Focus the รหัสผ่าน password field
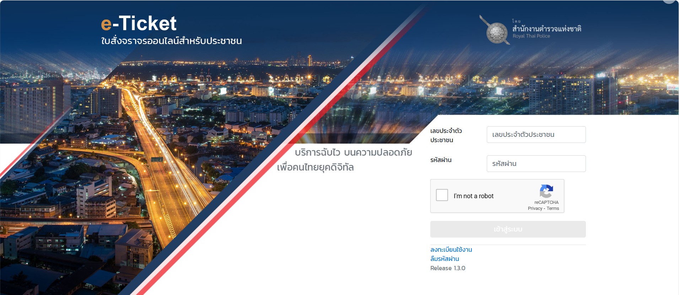 [x=536, y=164]
